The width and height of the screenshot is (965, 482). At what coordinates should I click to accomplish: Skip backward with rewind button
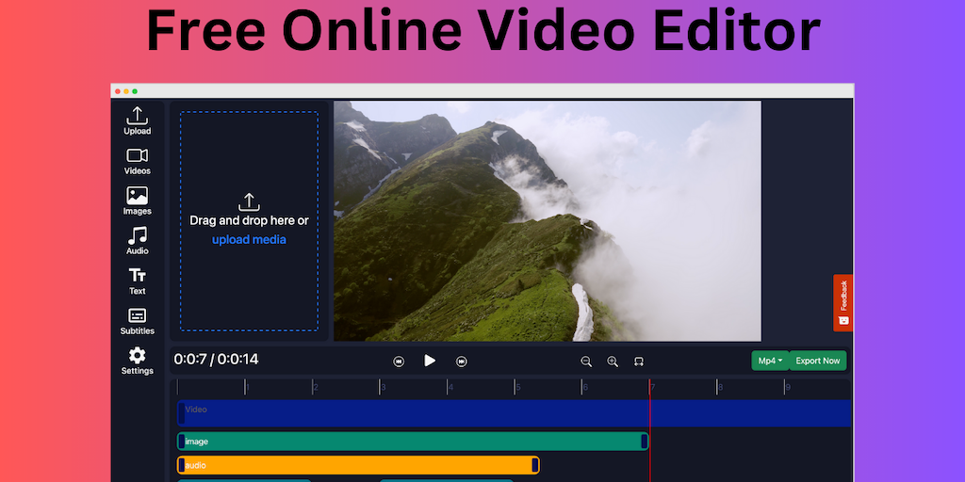point(399,361)
